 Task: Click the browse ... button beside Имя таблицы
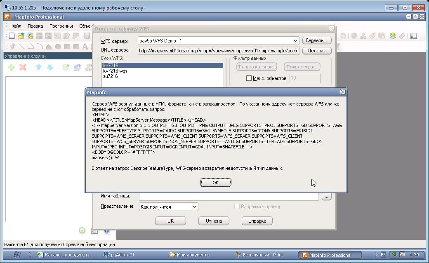point(326,196)
